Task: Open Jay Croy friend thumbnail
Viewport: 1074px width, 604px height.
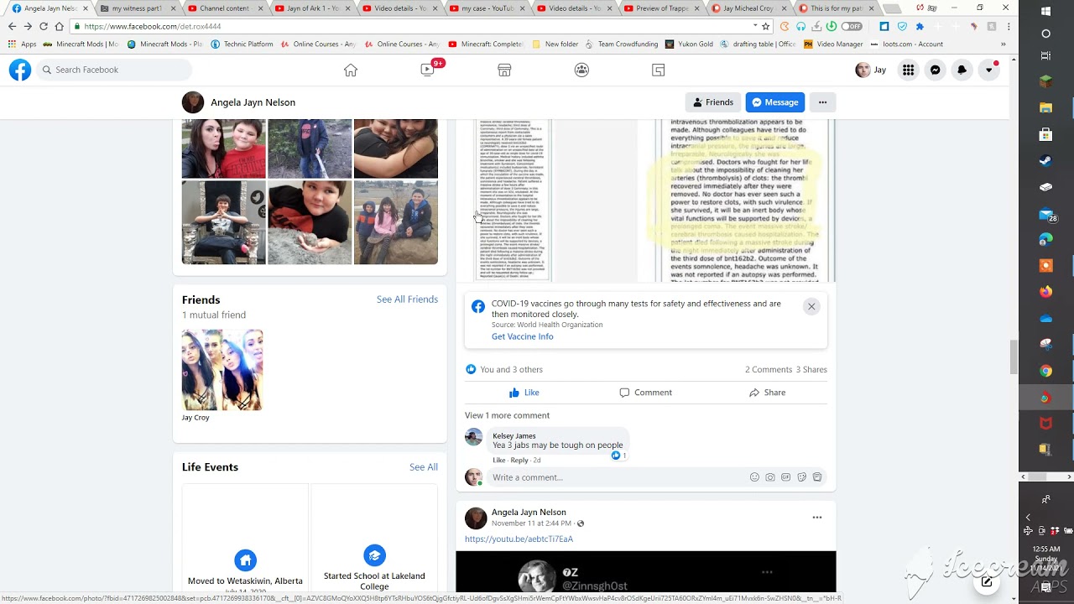Action: (222, 370)
